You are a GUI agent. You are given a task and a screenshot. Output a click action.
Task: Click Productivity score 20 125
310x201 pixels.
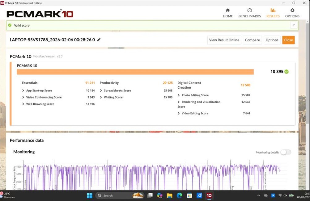pyautogui.click(x=168, y=83)
